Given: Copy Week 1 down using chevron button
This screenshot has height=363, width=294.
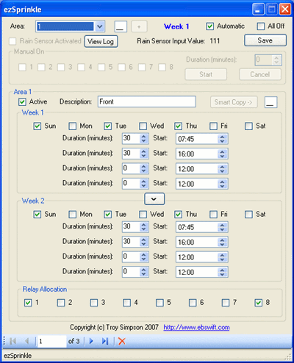Looking at the screenshot, I should point(154,199).
